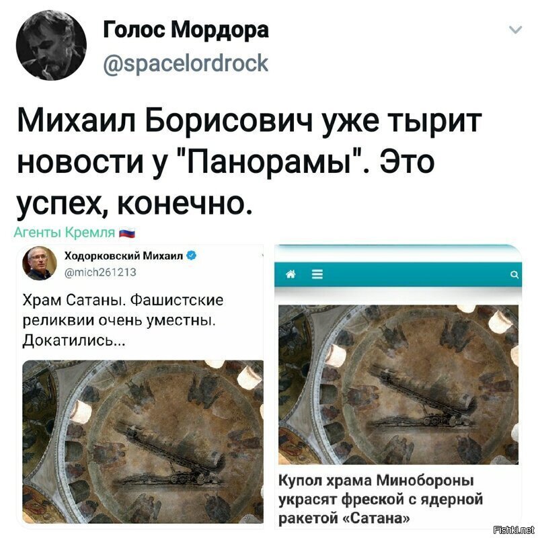Click the Агенты Кремля label
The image size is (538, 538).
tap(65, 233)
